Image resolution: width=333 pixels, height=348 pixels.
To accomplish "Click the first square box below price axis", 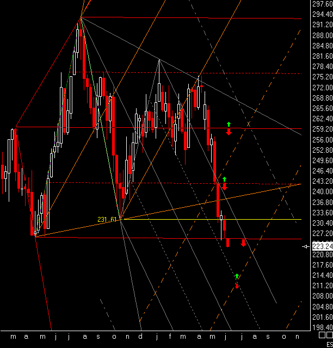I will [322, 335].
